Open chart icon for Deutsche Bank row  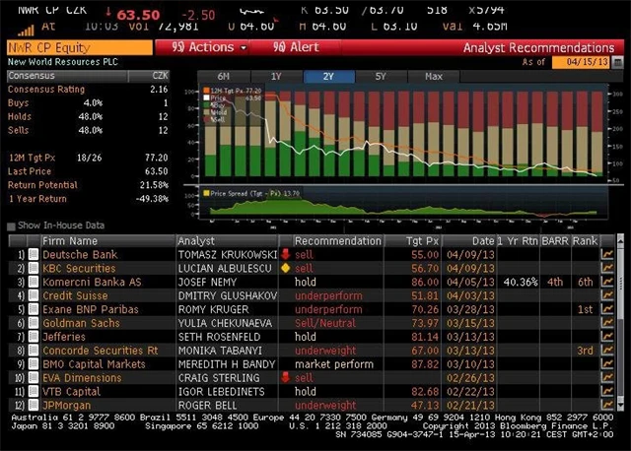607,254
